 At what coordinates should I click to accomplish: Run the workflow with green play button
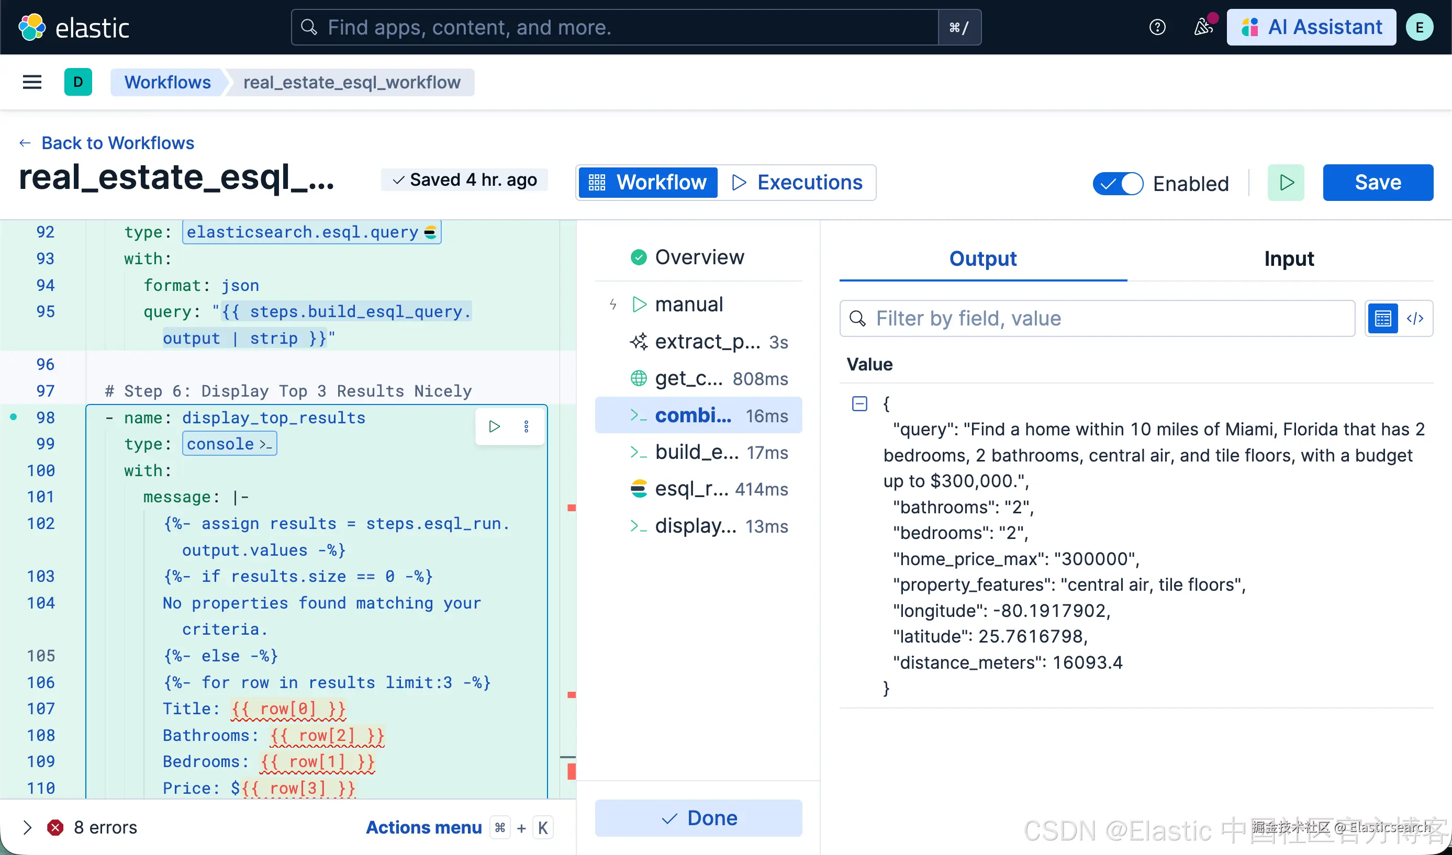pyautogui.click(x=1286, y=183)
